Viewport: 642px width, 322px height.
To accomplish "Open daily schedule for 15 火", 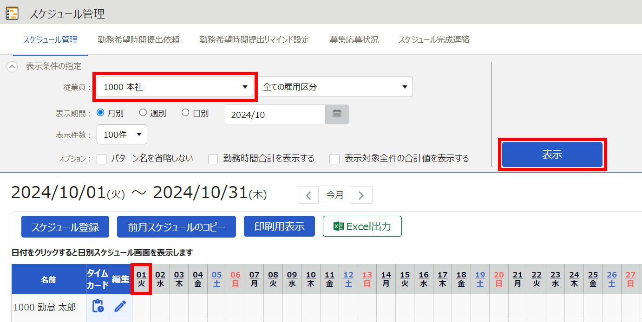I will click(x=405, y=279).
